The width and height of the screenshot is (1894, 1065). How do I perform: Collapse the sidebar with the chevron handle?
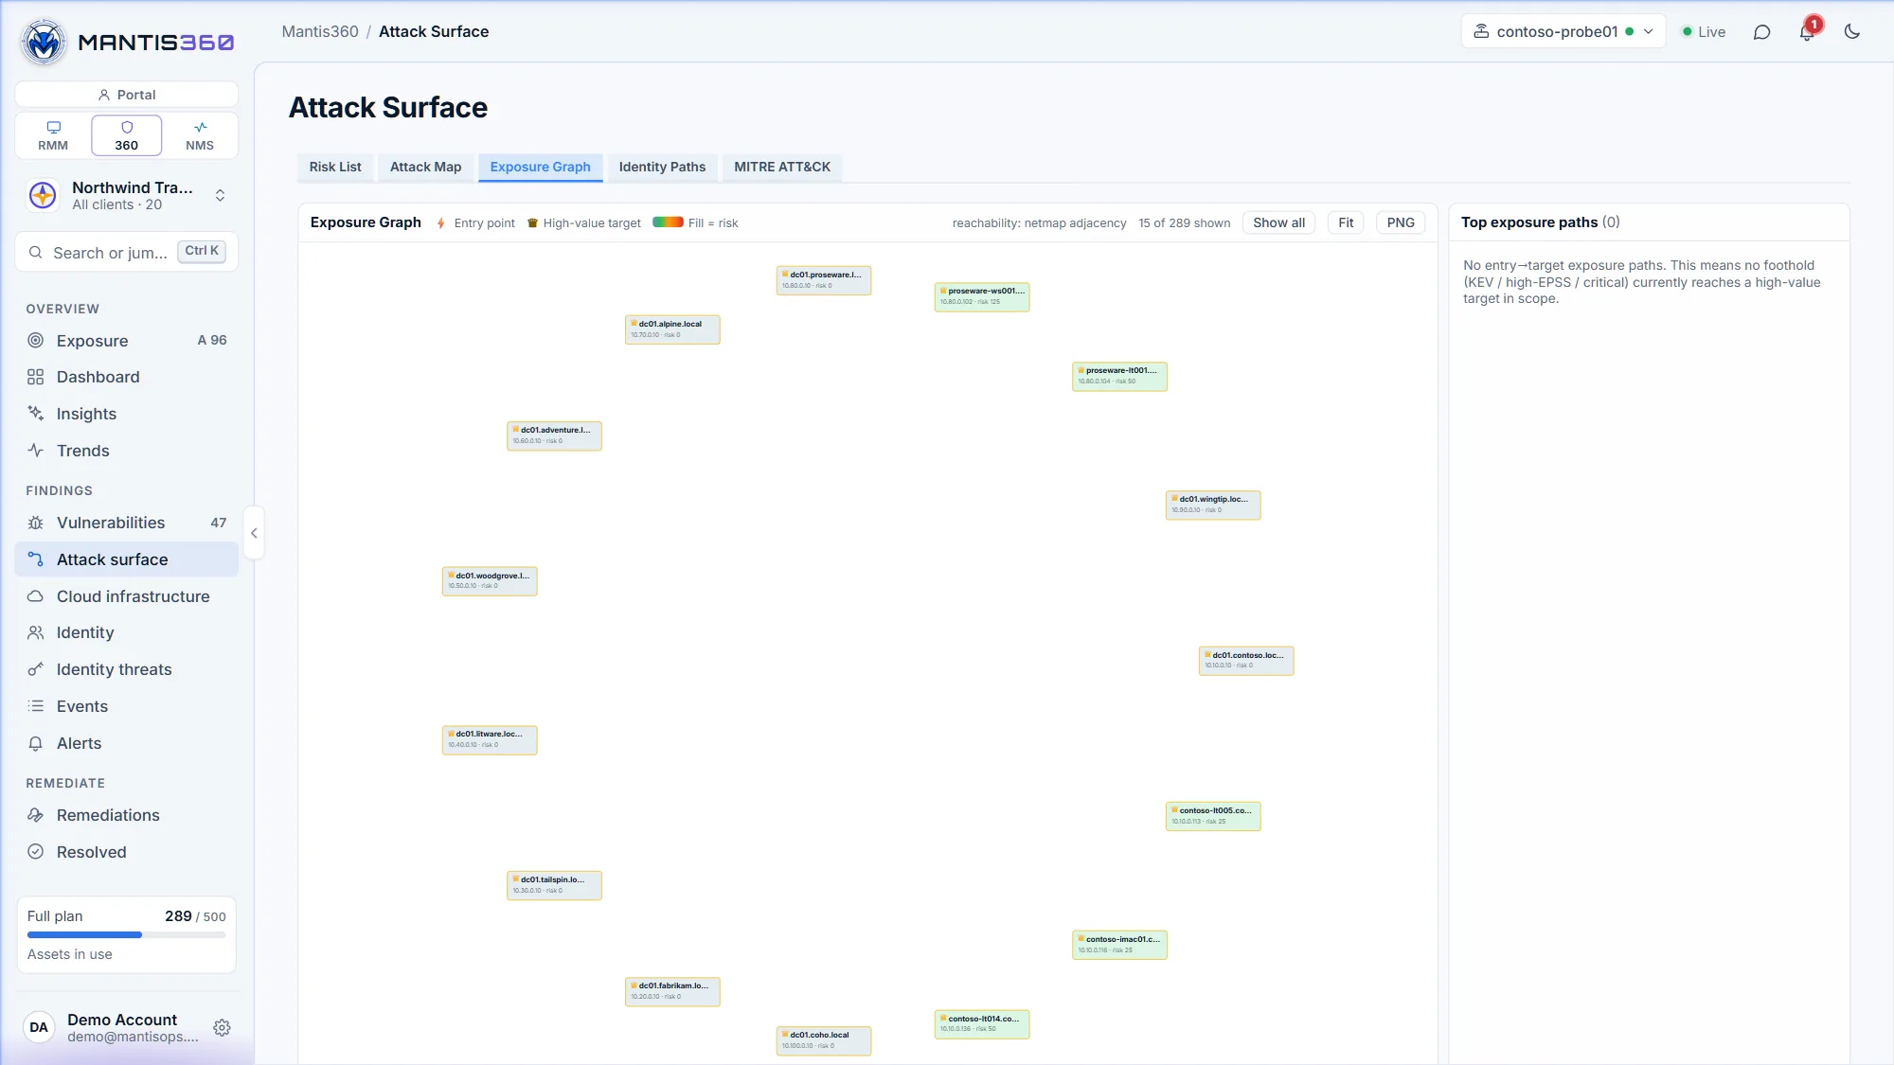click(x=254, y=533)
